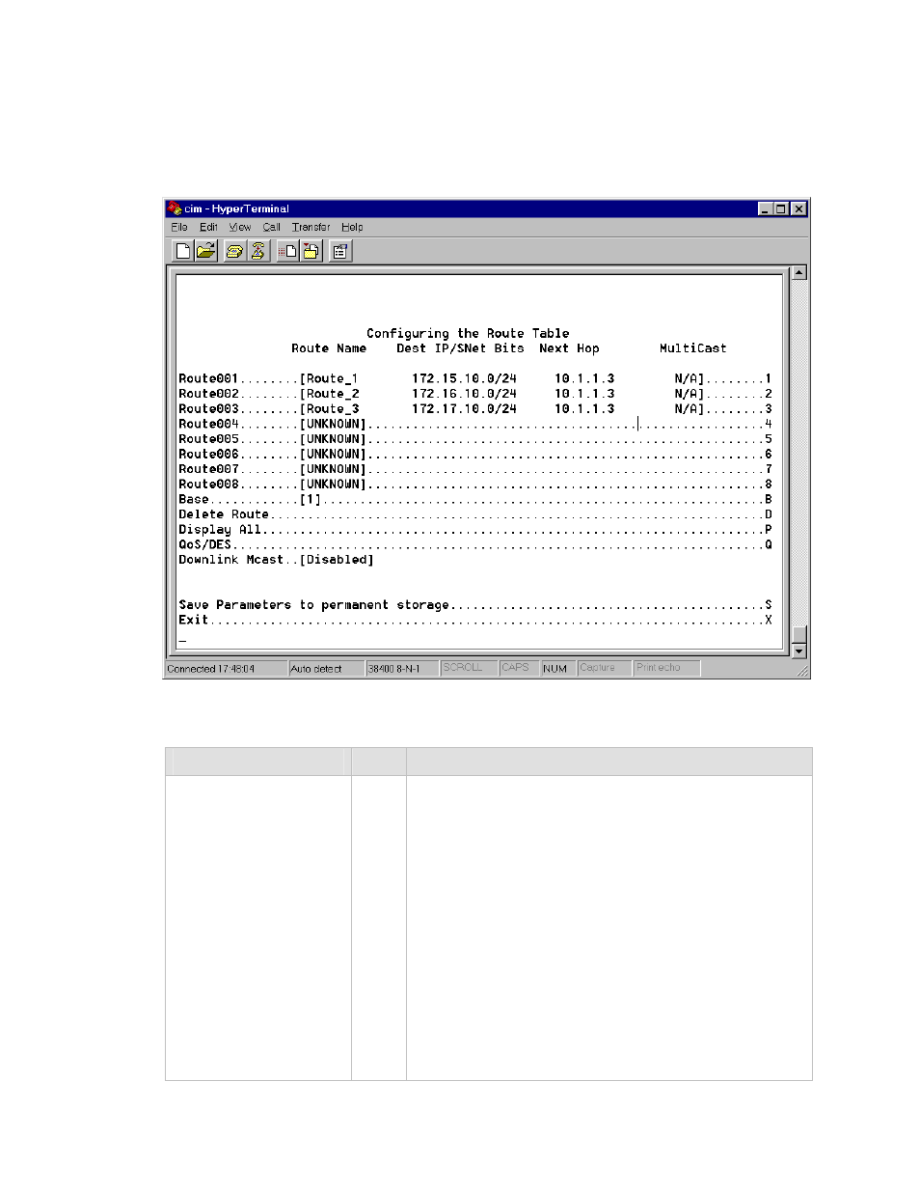Click the SCROLL status indicator
This screenshot has width=920, height=1192.
click(469, 668)
